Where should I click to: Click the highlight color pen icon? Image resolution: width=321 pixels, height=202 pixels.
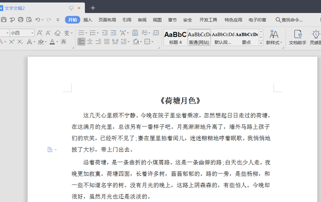41,42
